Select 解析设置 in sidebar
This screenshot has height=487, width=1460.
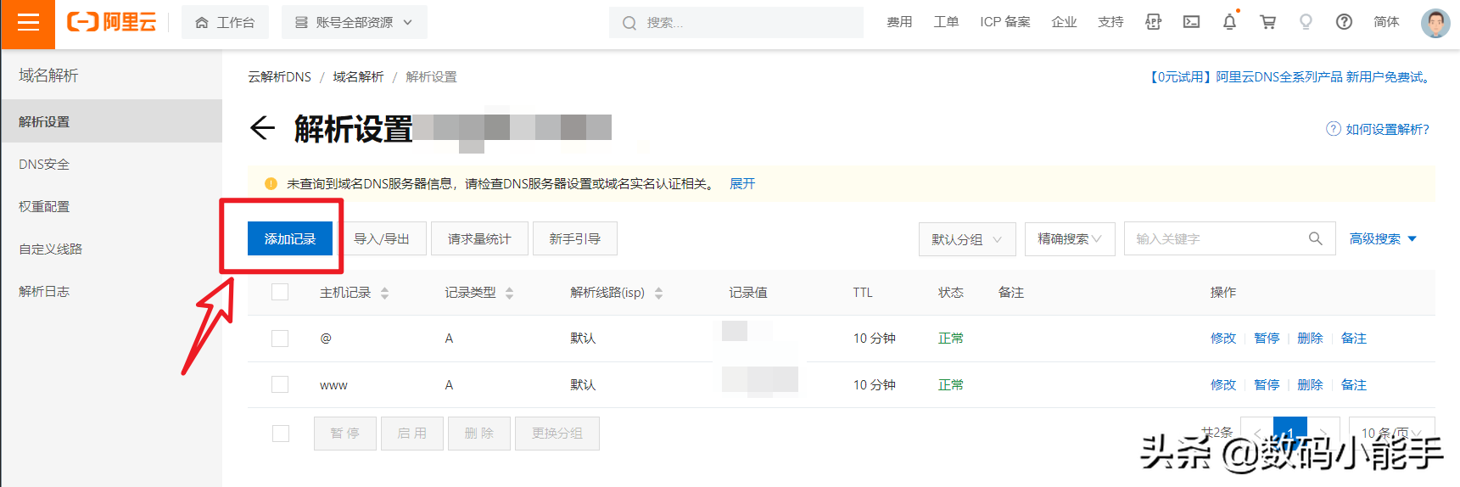[x=111, y=121]
